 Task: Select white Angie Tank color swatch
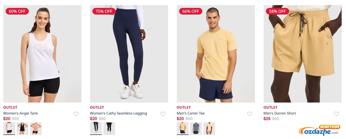(x=9, y=128)
